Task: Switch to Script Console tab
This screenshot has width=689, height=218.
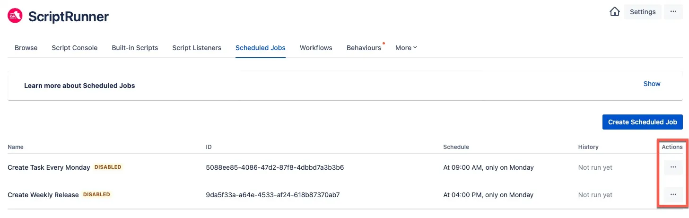Action: click(x=75, y=48)
